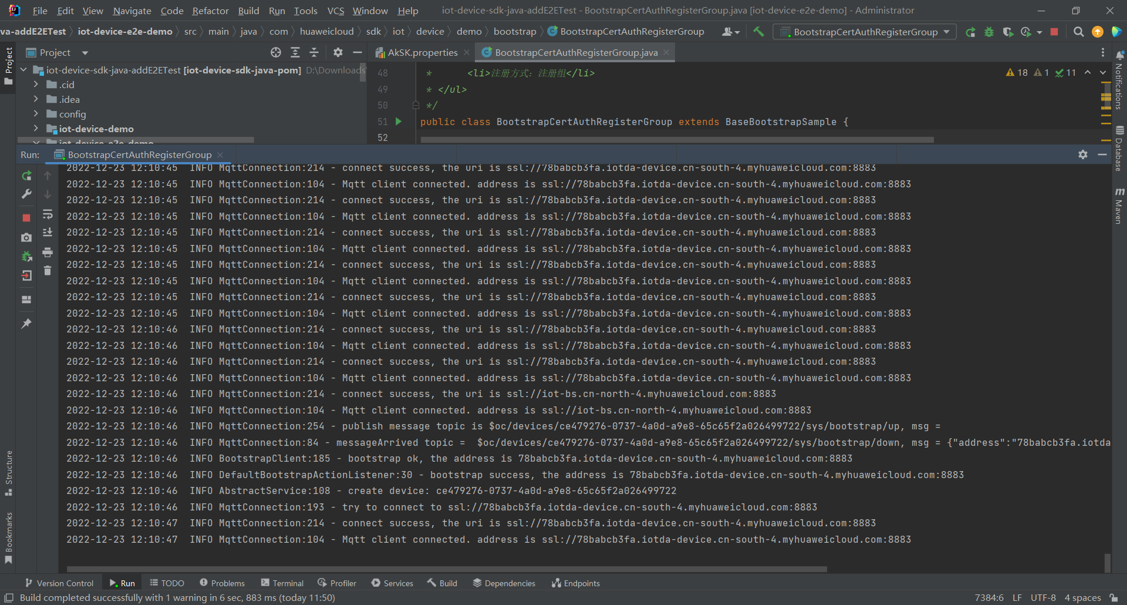This screenshot has width=1127, height=605.
Task: Print console output with printer icon
Action: (x=48, y=253)
